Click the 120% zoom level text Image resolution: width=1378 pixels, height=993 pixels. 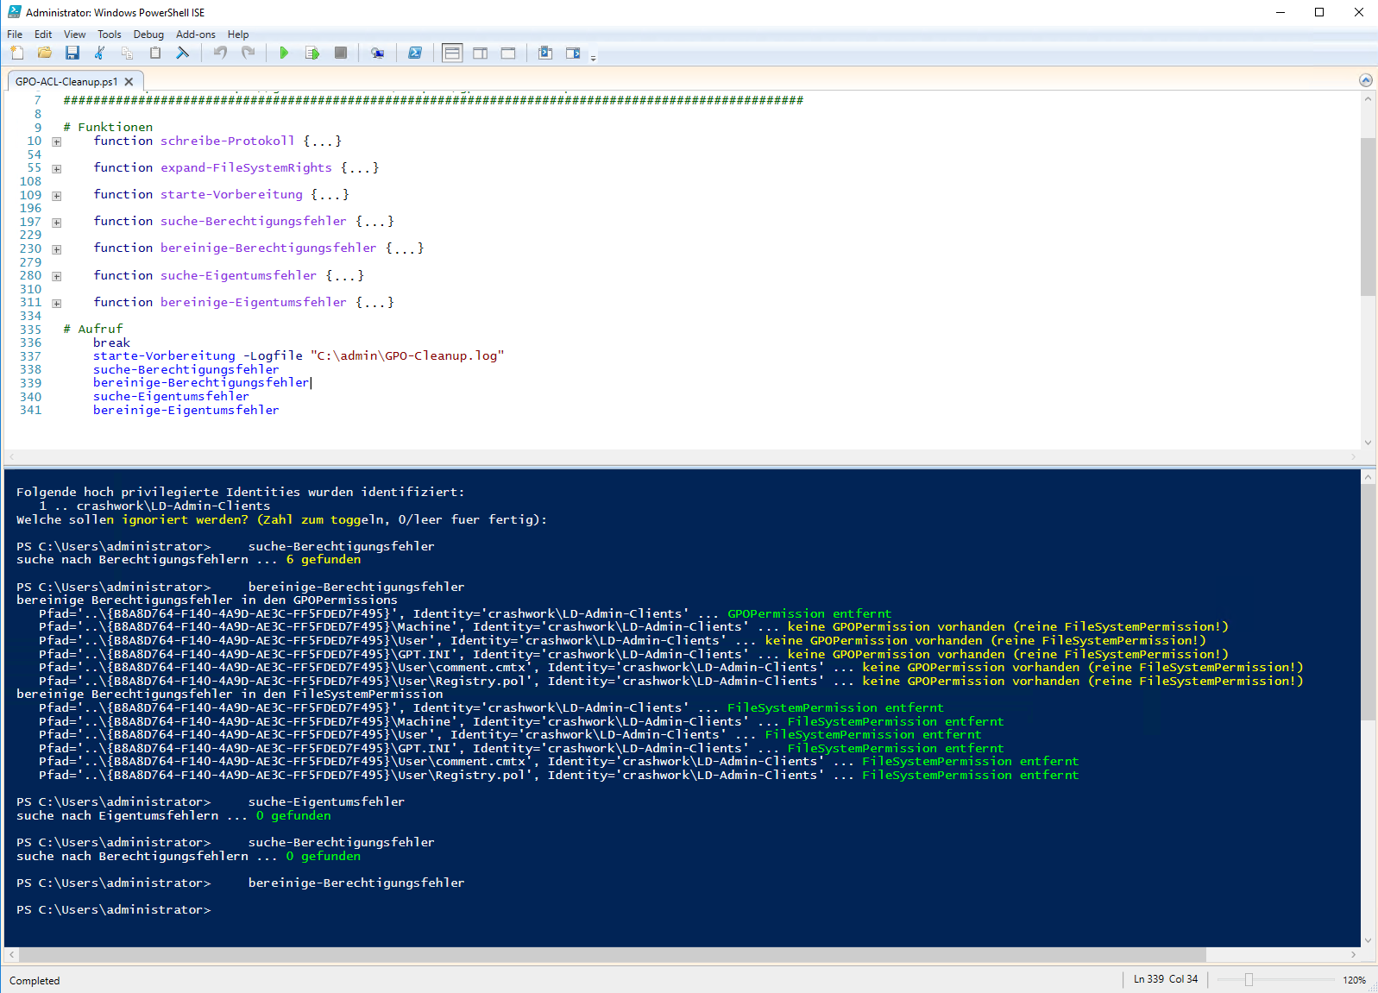(x=1354, y=980)
